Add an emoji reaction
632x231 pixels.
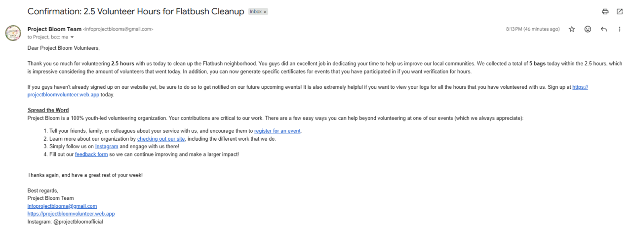click(588, 29)
